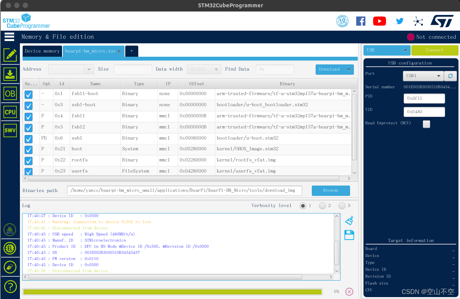
Task: Open the ST community network icon
Action: 418,21
